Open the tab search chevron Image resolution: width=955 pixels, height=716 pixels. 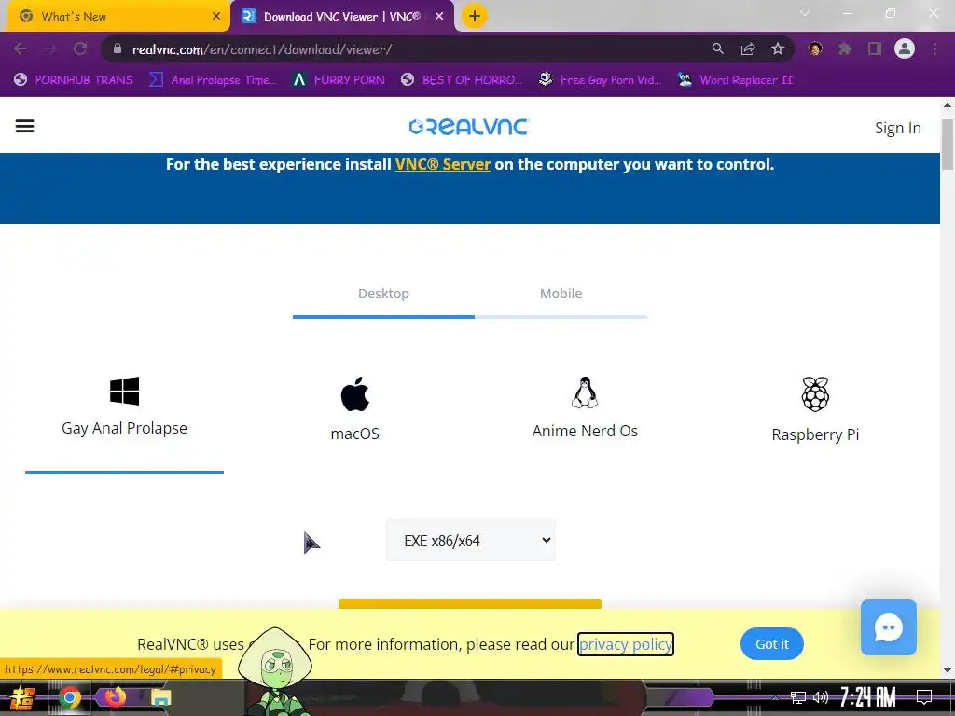pos(805,13)
